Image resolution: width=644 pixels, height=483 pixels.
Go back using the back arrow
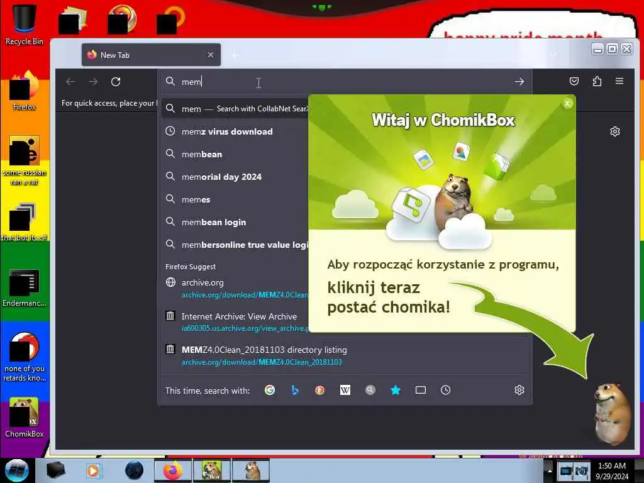(70, 82)
